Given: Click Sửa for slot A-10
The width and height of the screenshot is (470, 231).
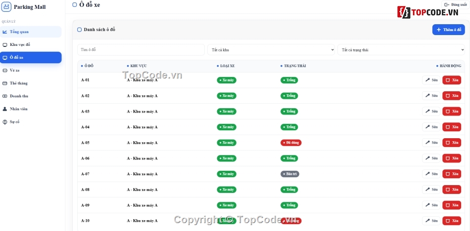Looking at the screenshot, I should (x=431, y=221).
